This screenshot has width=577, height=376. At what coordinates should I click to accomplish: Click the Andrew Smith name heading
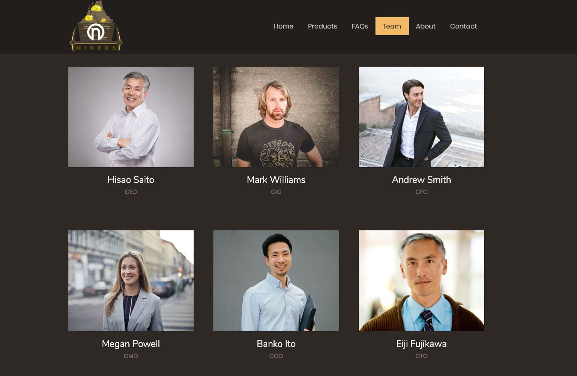421,180
